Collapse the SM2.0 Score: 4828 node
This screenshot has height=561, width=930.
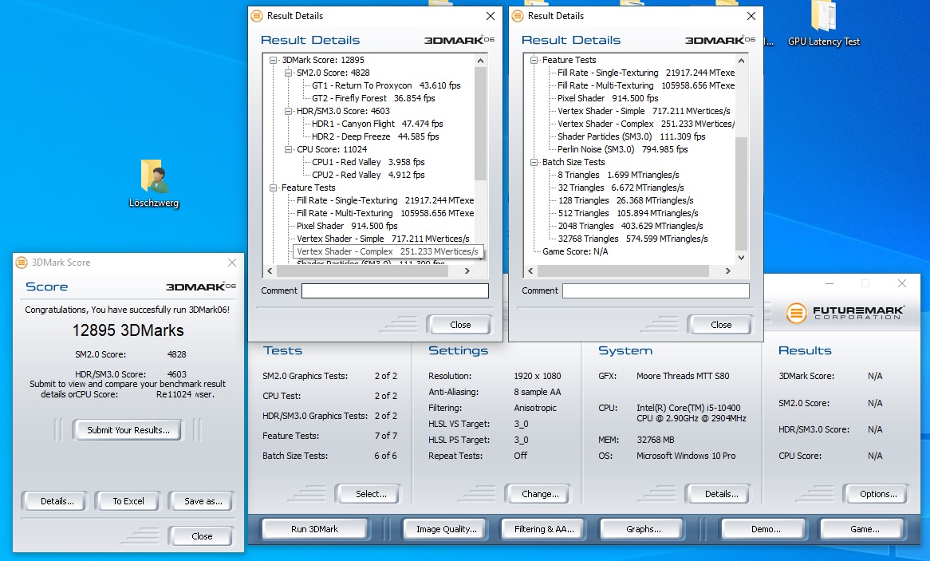pos(288,73)
